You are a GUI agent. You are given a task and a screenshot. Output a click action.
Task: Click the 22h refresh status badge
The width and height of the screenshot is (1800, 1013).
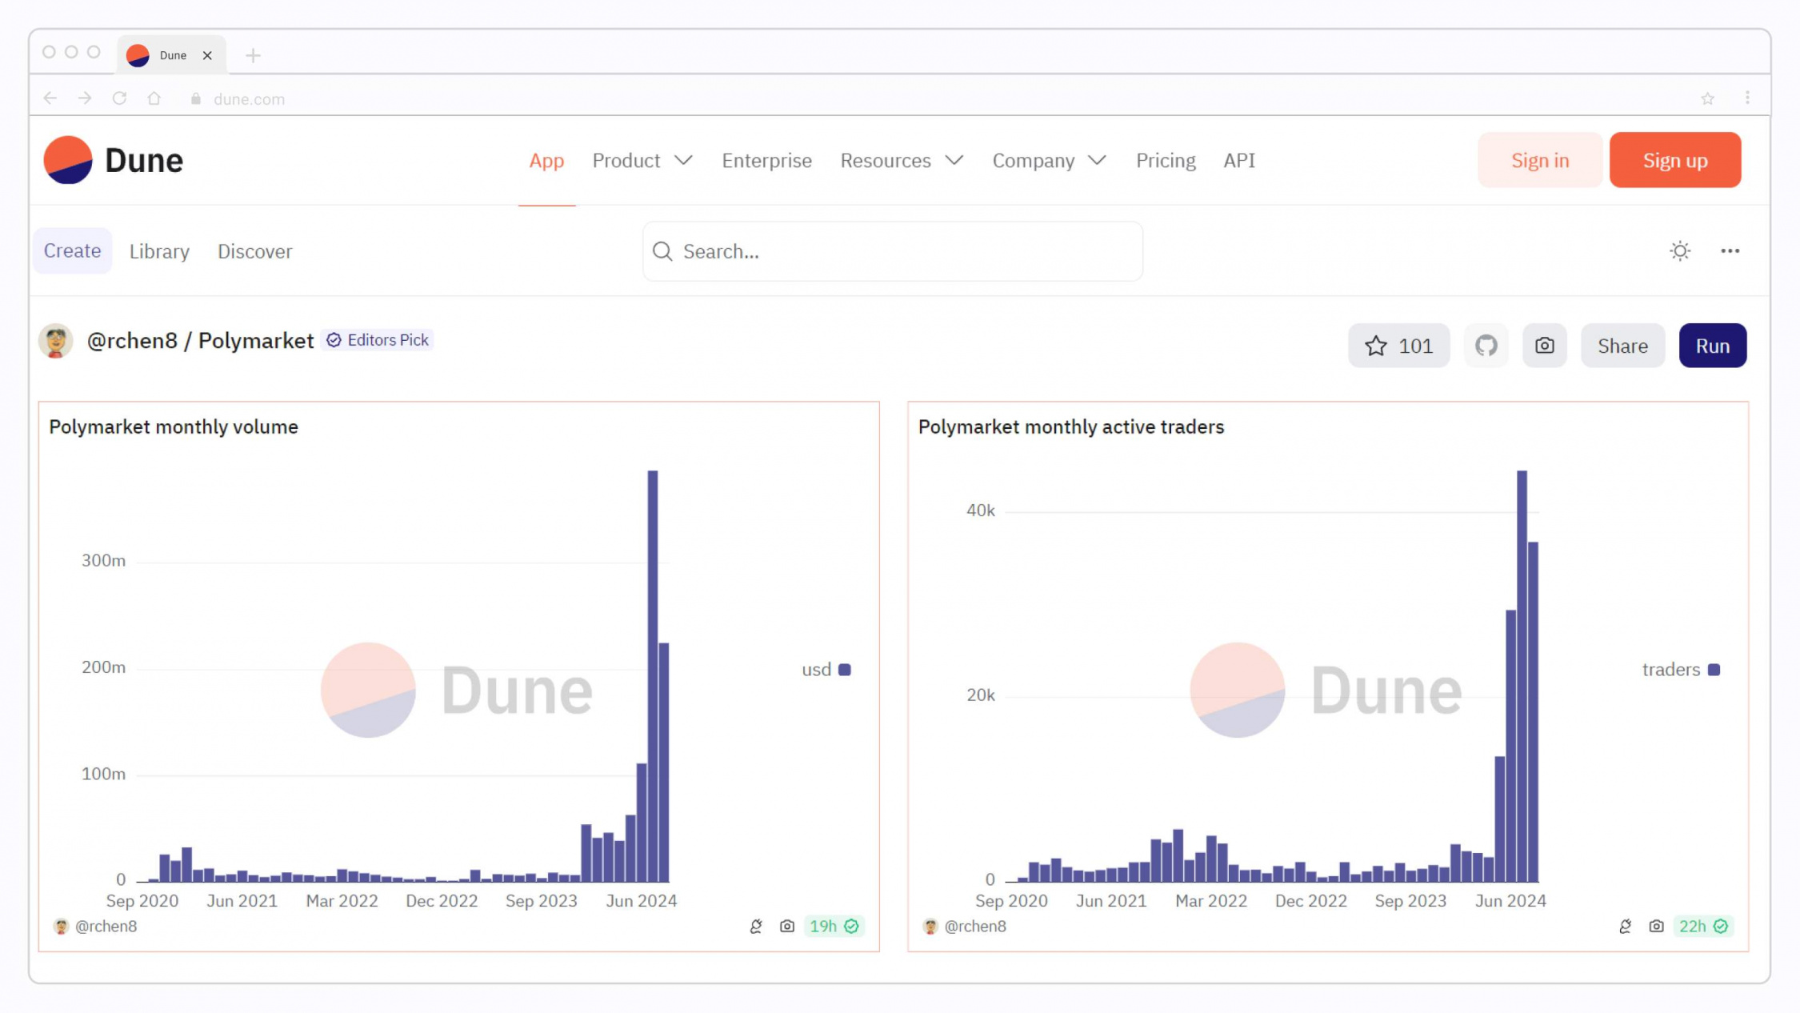tap(1703, 926)
